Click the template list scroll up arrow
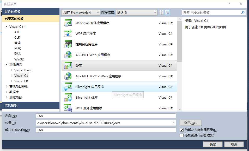The height and width of the screenshot is (151, 249). click(180, 19)
